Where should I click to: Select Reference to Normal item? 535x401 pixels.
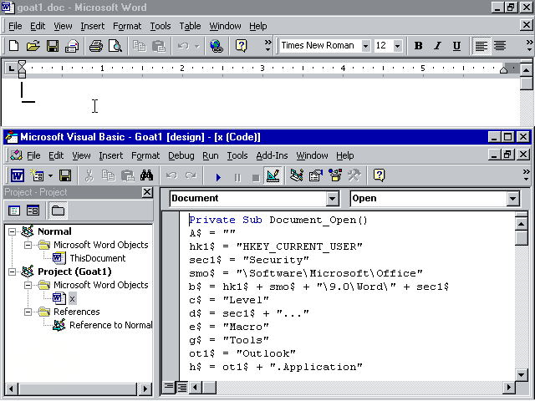point(111,325)
